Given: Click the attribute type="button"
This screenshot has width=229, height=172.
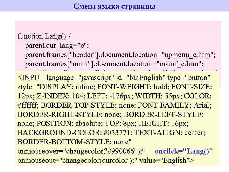Looking at the screenshot, I should pos(189,78).
